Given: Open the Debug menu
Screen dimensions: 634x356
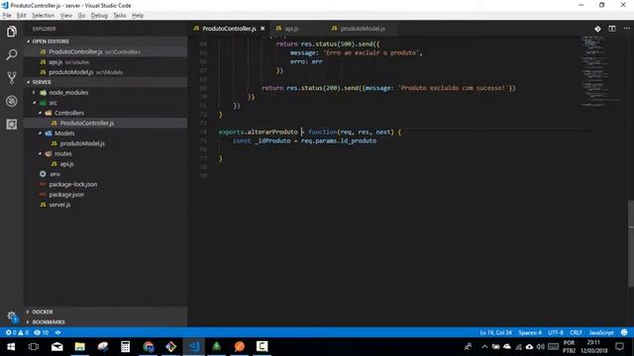Looking at the screenshot, I should click(x=99, y=16).
